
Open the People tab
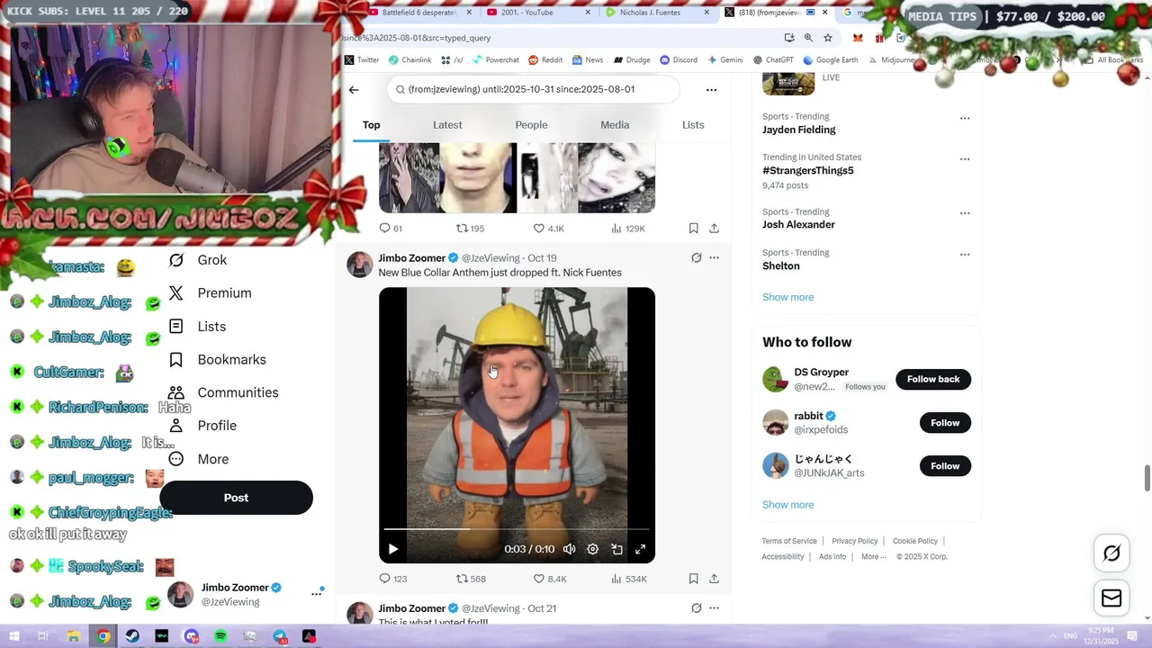531,125
